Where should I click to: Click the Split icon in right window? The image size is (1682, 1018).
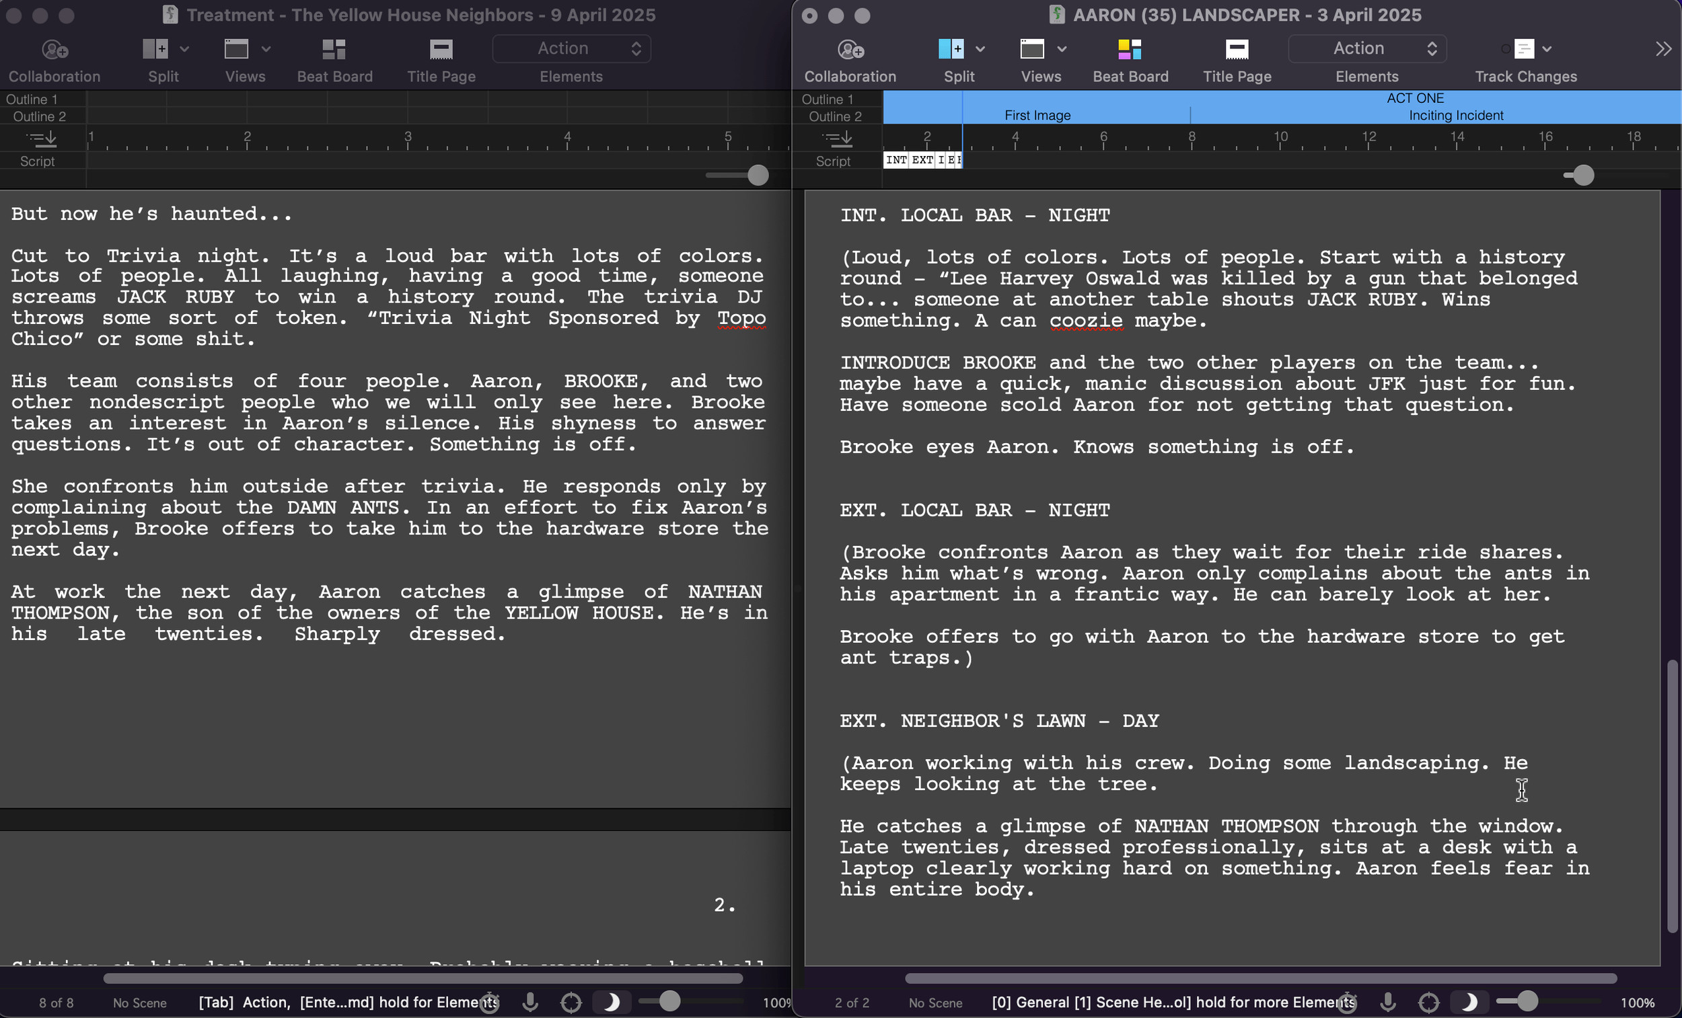coord(951,49)
